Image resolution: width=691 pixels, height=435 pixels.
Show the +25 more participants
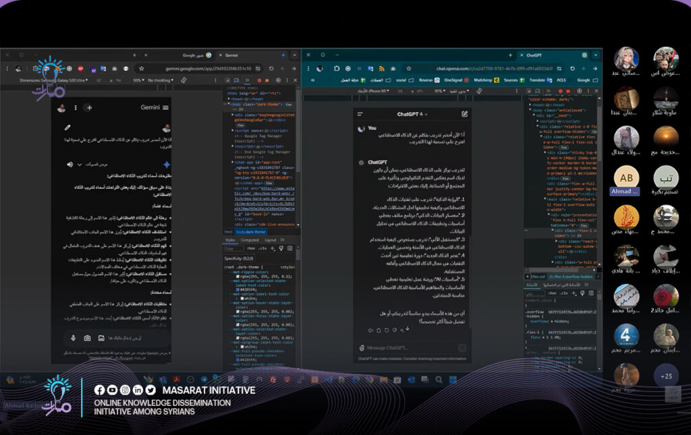666,376
